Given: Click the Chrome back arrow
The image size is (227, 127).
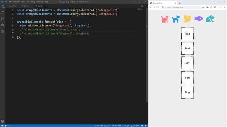Looking at the screenshot, I should coord(150,7).
